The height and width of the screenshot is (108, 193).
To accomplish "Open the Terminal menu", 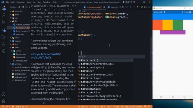I will pos(47,2).
